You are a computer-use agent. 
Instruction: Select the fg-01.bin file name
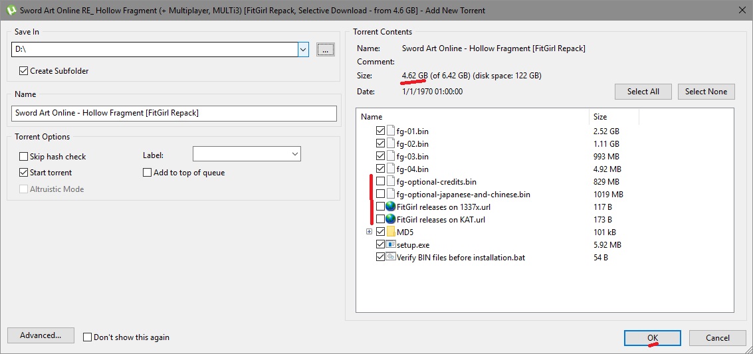(413, 131)
